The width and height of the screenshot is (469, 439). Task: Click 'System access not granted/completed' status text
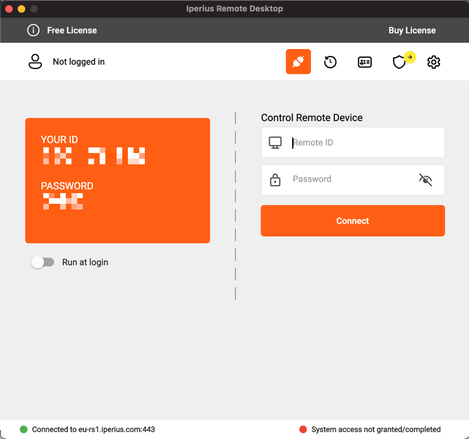tap(376, 430)
